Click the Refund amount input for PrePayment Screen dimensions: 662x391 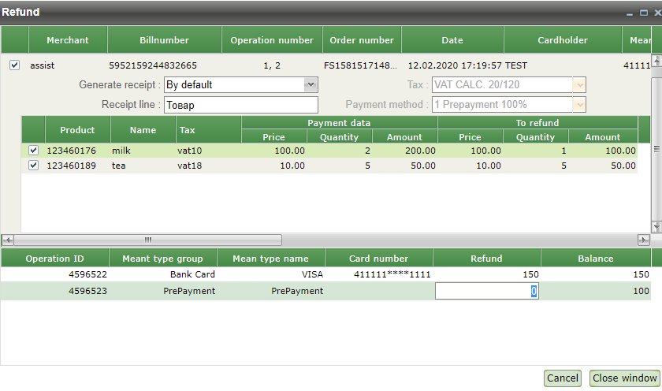point(486,291)
